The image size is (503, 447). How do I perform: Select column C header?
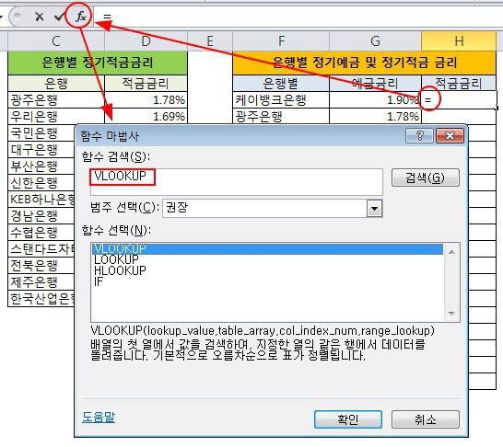(x=56, y=41)
